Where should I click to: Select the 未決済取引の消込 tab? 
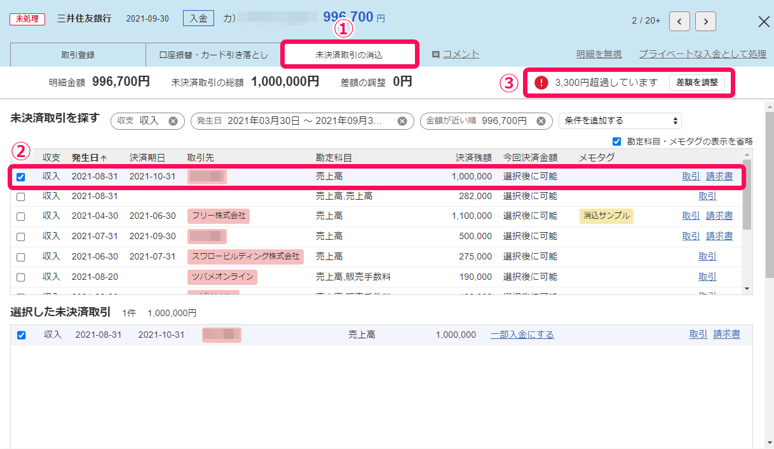[350, 55]
